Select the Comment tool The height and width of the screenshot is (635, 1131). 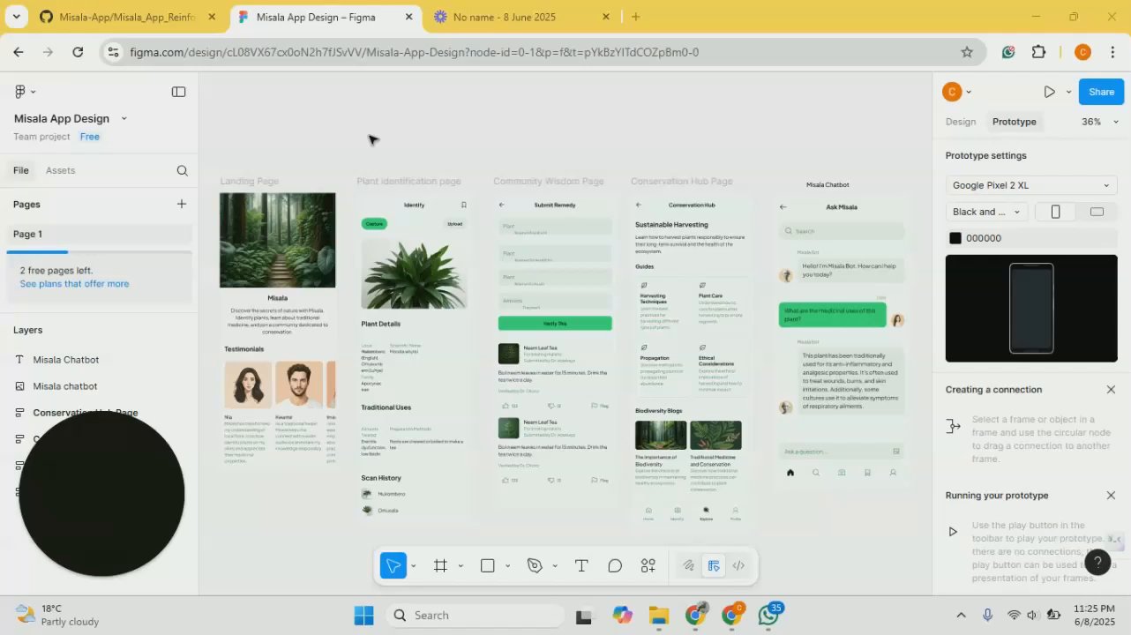[x=615, y=566]
